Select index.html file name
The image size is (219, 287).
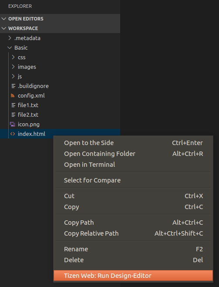point(31,134)
